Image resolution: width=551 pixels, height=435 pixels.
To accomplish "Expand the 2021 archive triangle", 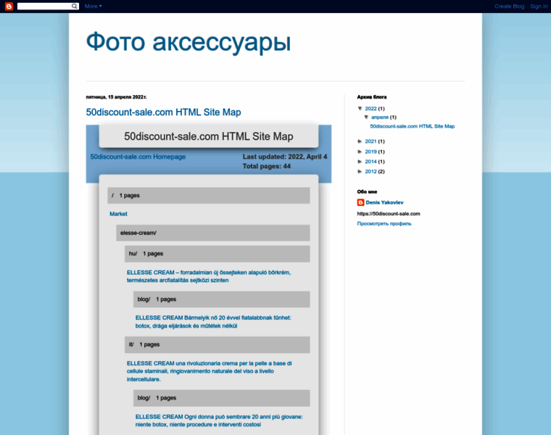I will [x=360, y=141].
